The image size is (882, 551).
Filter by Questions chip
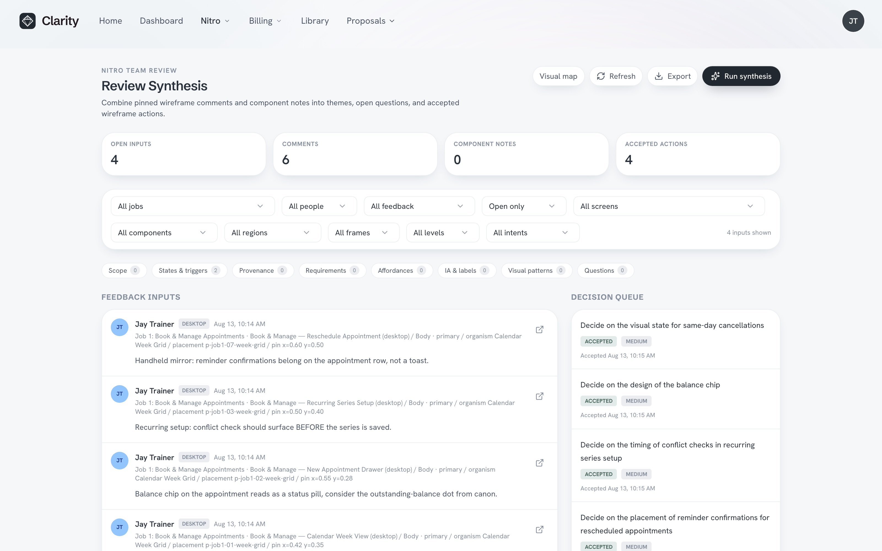click(605, 270)
